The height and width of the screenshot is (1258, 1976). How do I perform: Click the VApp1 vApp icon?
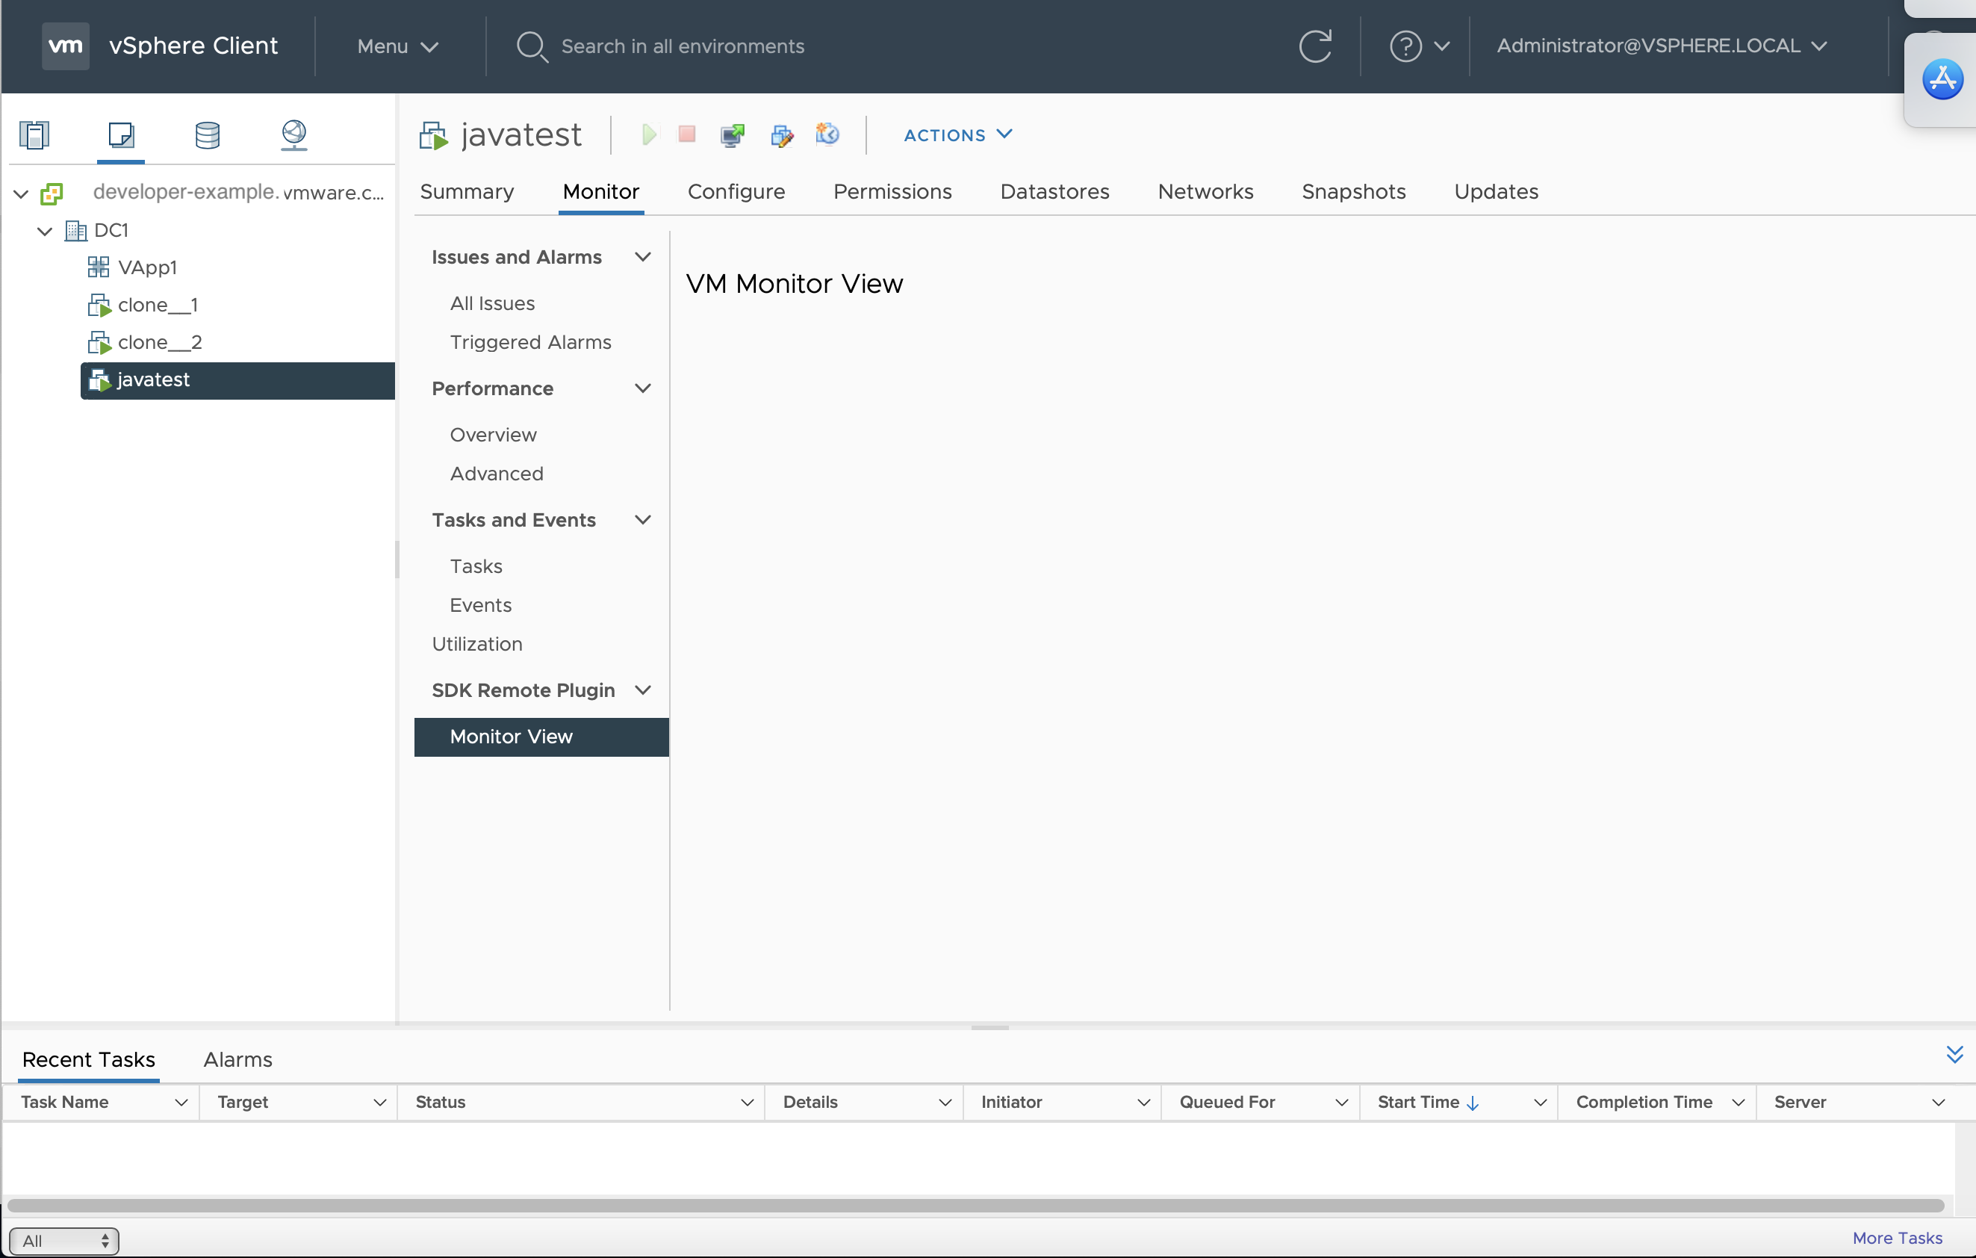99,267
